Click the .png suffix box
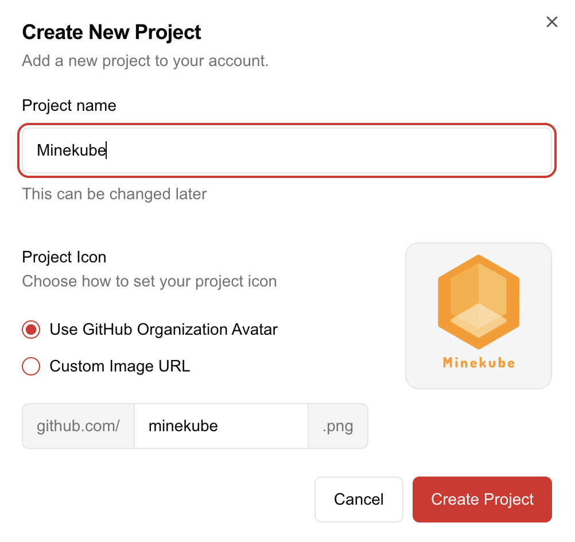This screenshot has height=542, width=575. point(337,426)
